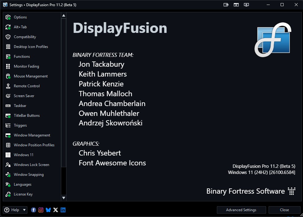Click the Bluesky butterfly icon

click(x=48, y=210)
